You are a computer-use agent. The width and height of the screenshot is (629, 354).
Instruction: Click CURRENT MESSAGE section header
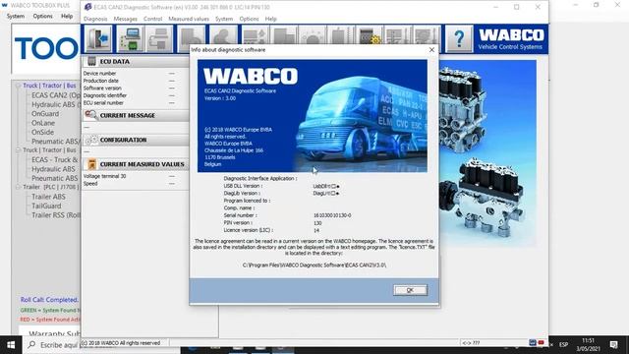pyautogui.click(x=136, y=115)
